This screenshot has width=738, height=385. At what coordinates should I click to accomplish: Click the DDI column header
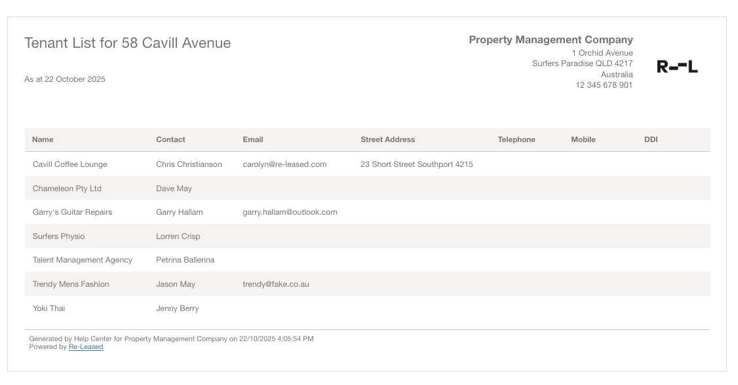650,139
